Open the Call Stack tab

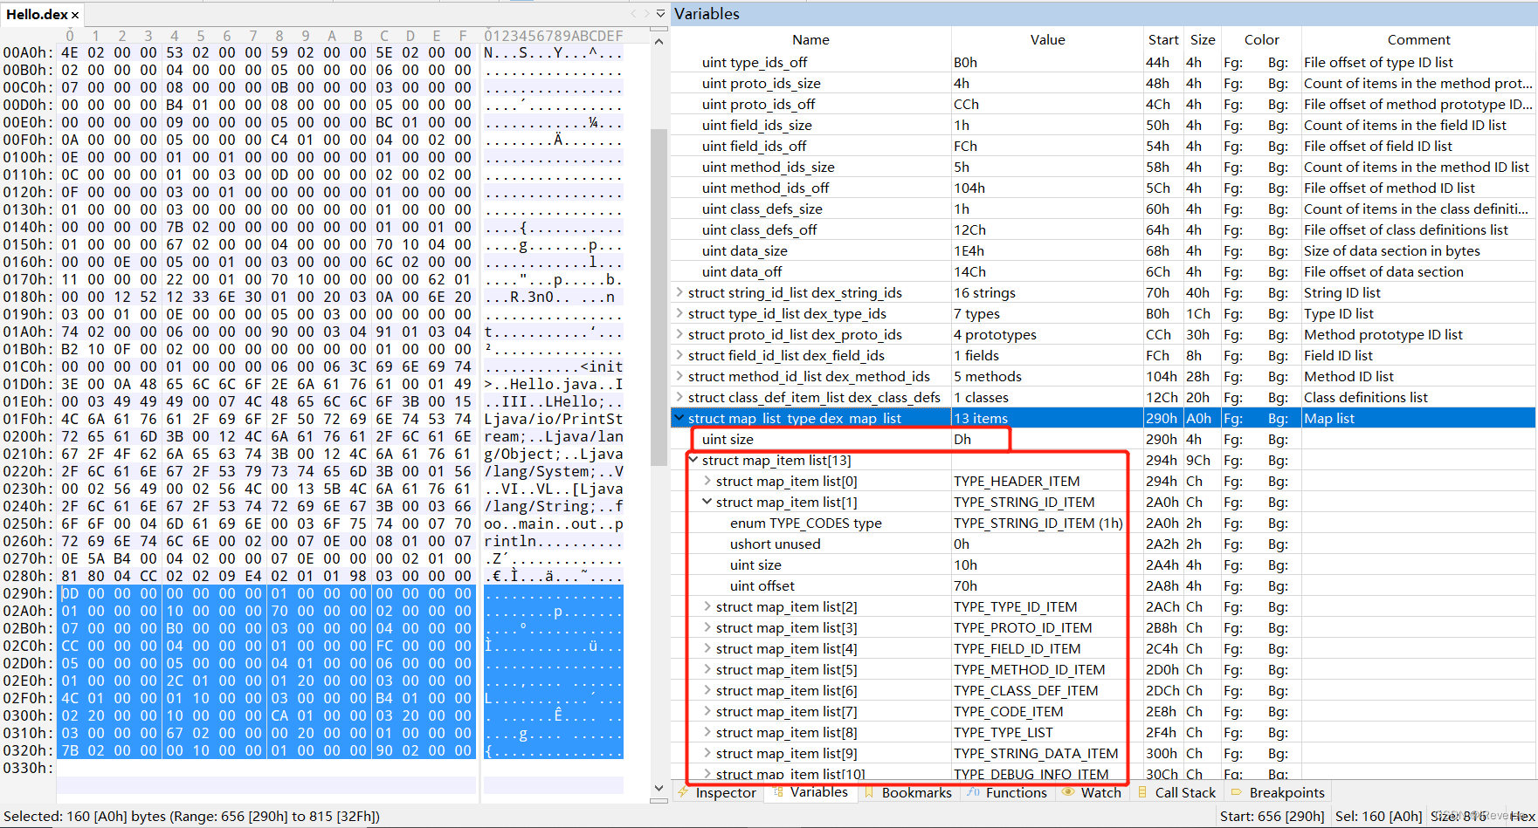(x=1176, y=792)
